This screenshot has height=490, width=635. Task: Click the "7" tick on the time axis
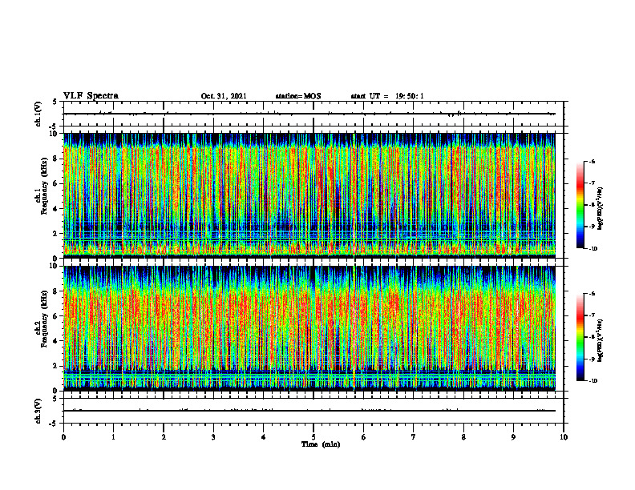(x=414, y=437)
